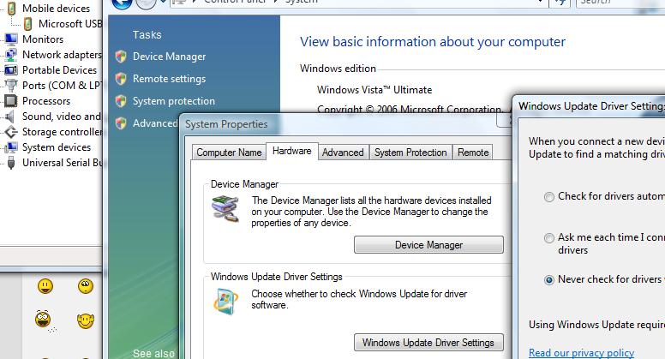The height and width of the screenshot is (359, 665).
Task: Click the shield icon beside System protection
Action: tap(121, 101)
